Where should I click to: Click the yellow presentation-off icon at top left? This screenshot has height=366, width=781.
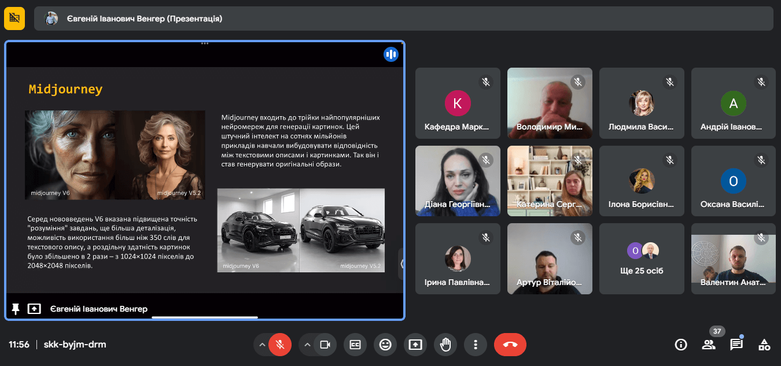14,19
